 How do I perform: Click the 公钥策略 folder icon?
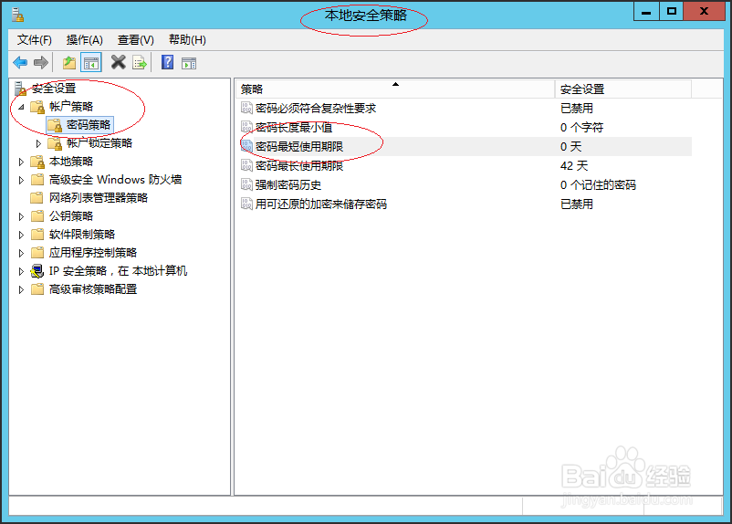pos(37,216)
